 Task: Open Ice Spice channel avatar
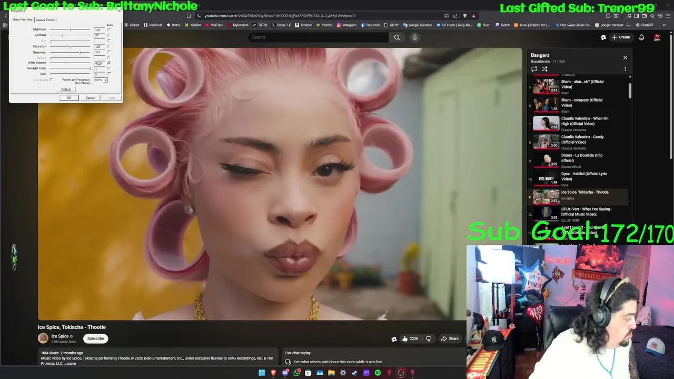point(43,338)
